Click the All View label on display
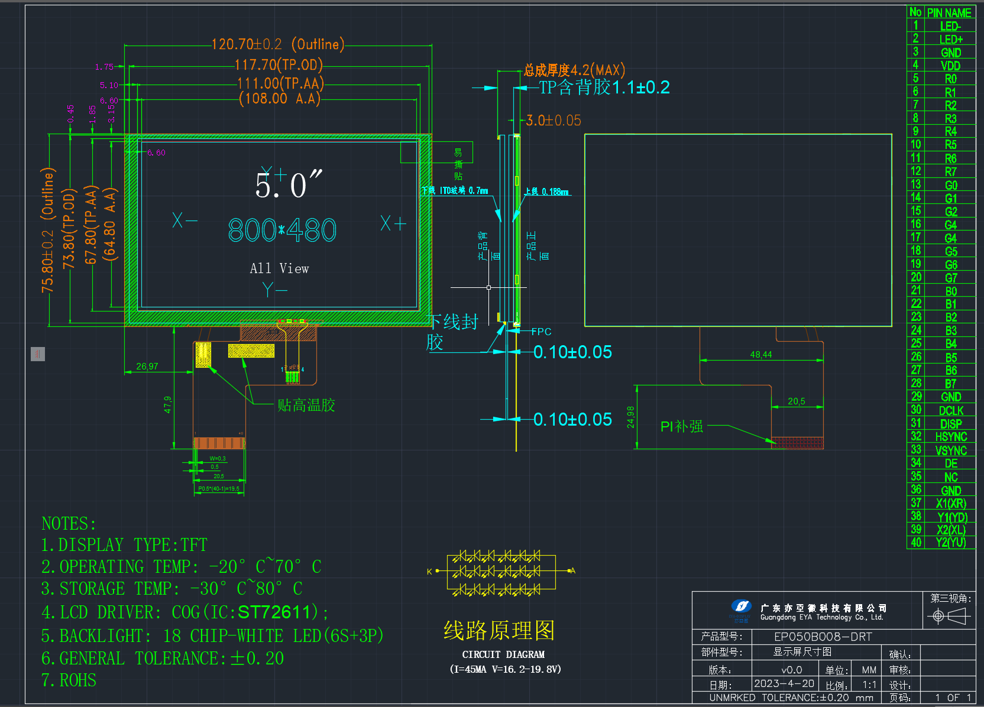 pyautogui.click(x=279, y=268)
